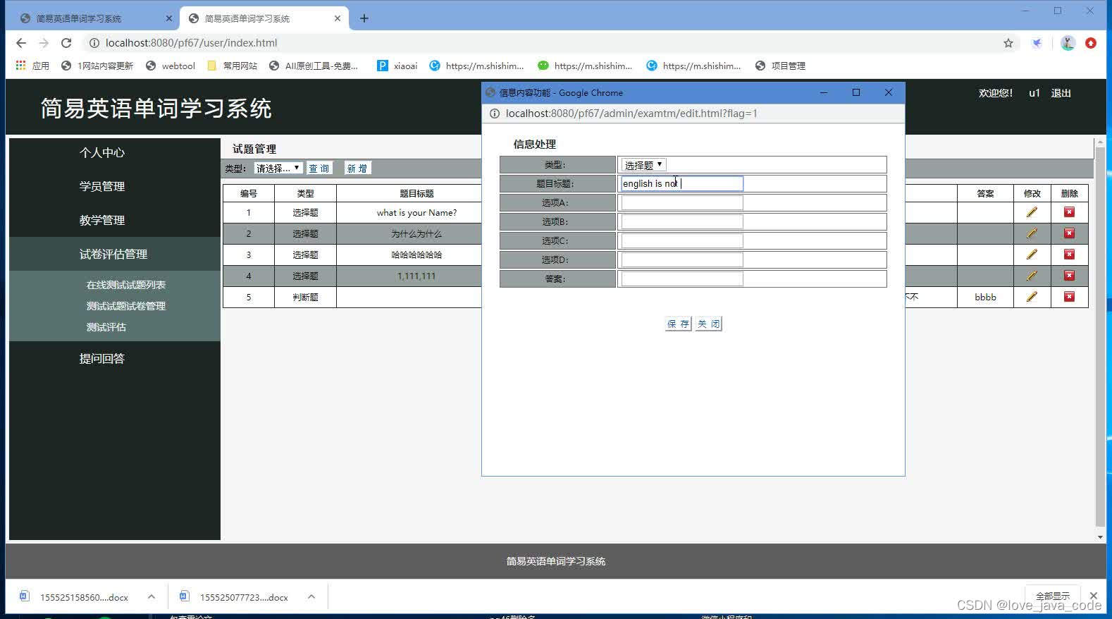Click the 保存 save button
Image resolution: width=1112 pixels, height=619 pixels.
[678, 324]
